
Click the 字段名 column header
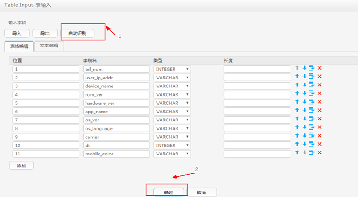coord(89,60)
